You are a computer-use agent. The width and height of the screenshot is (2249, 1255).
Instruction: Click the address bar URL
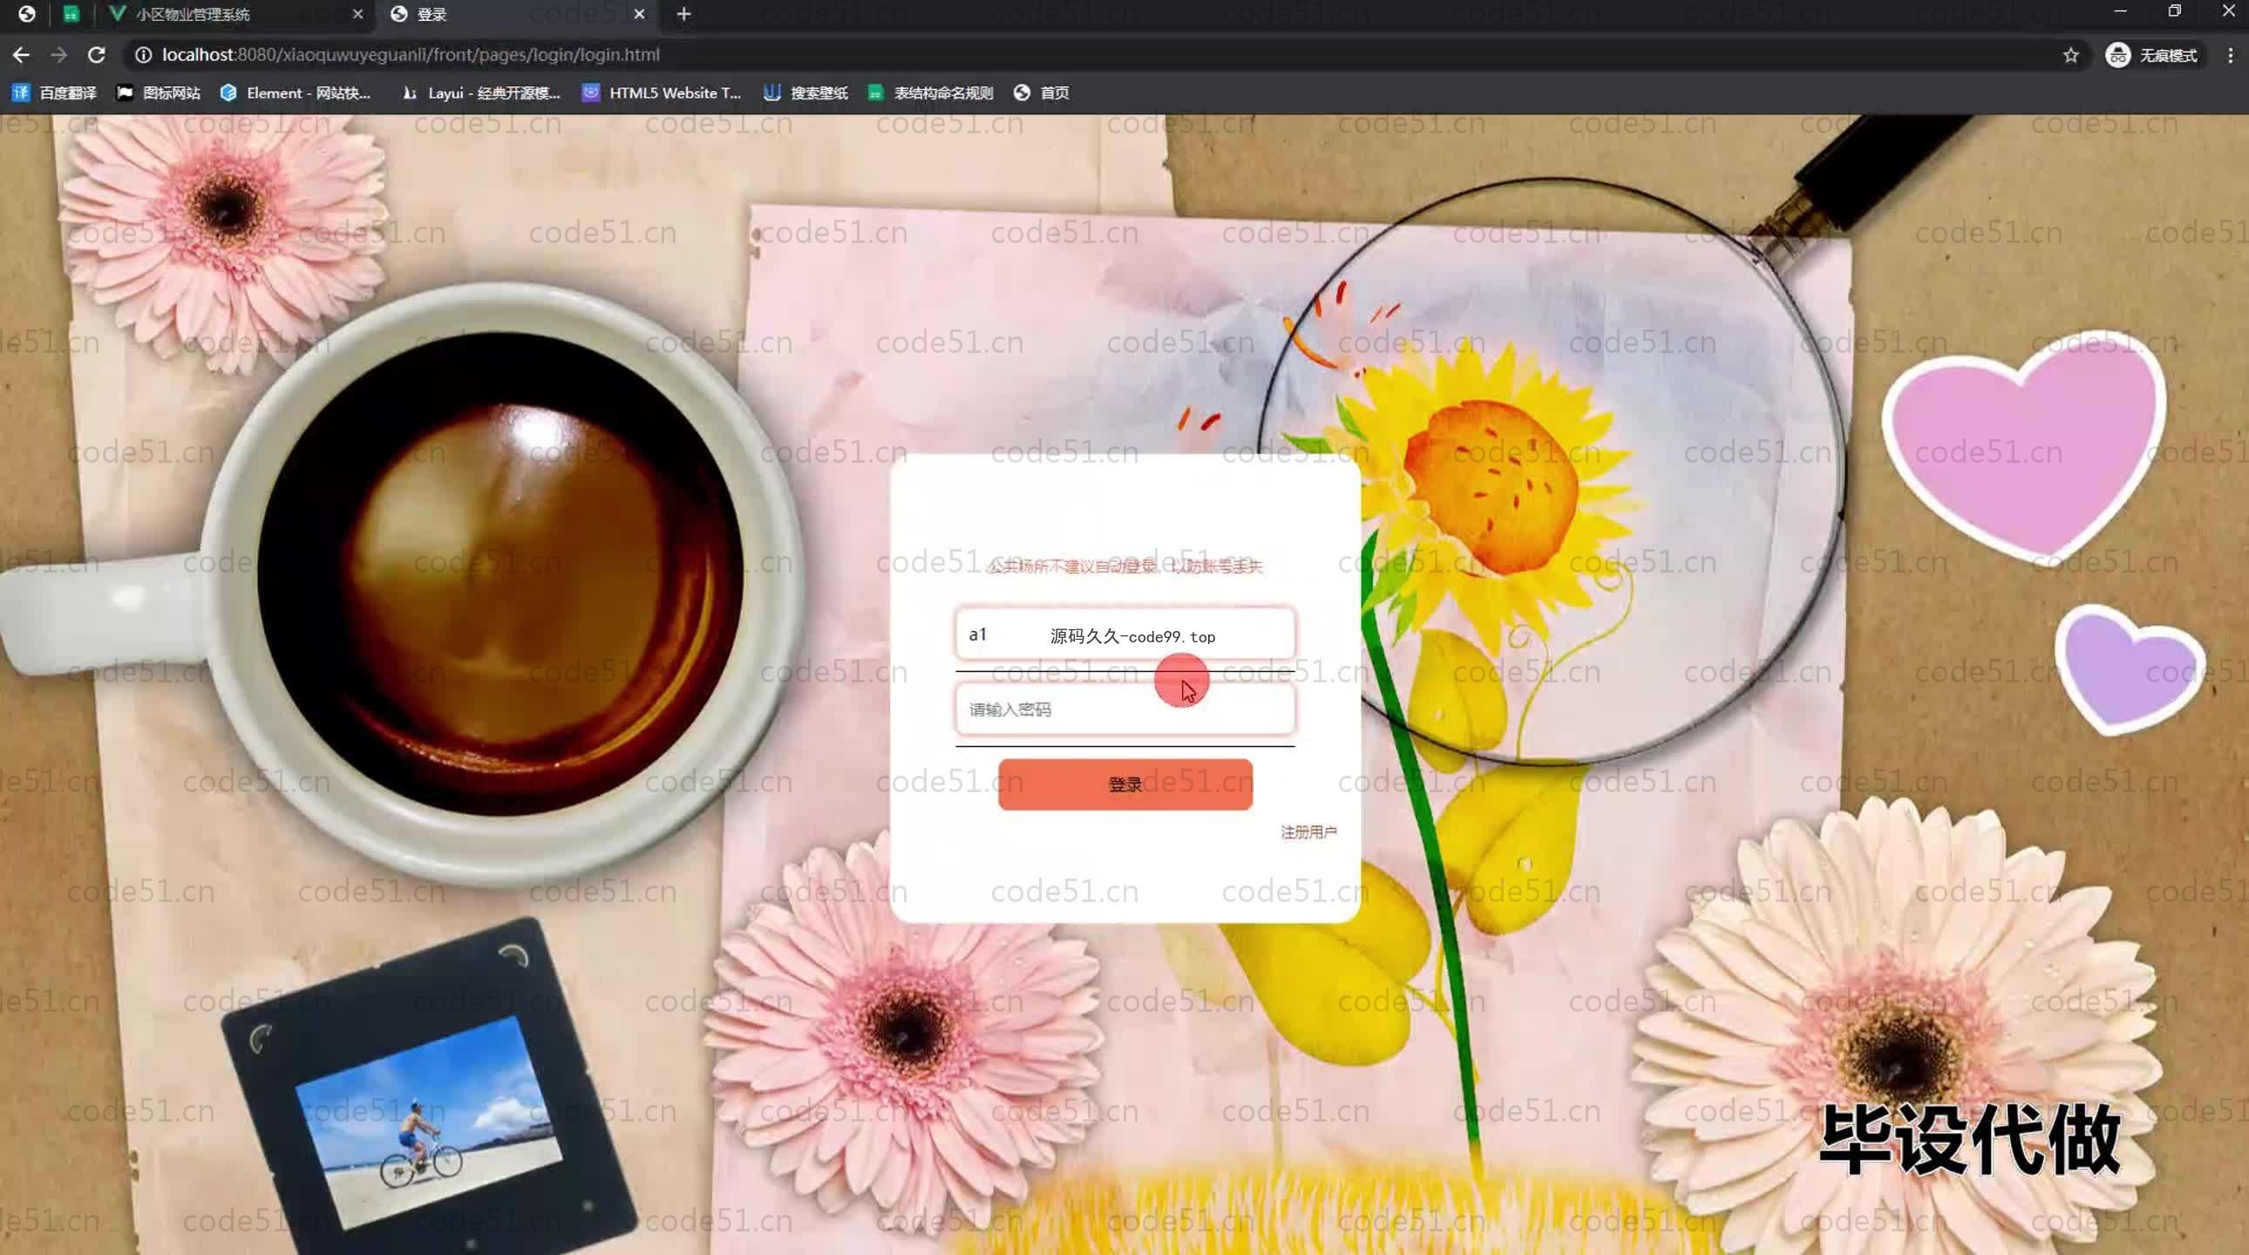(x=411, y=55)
